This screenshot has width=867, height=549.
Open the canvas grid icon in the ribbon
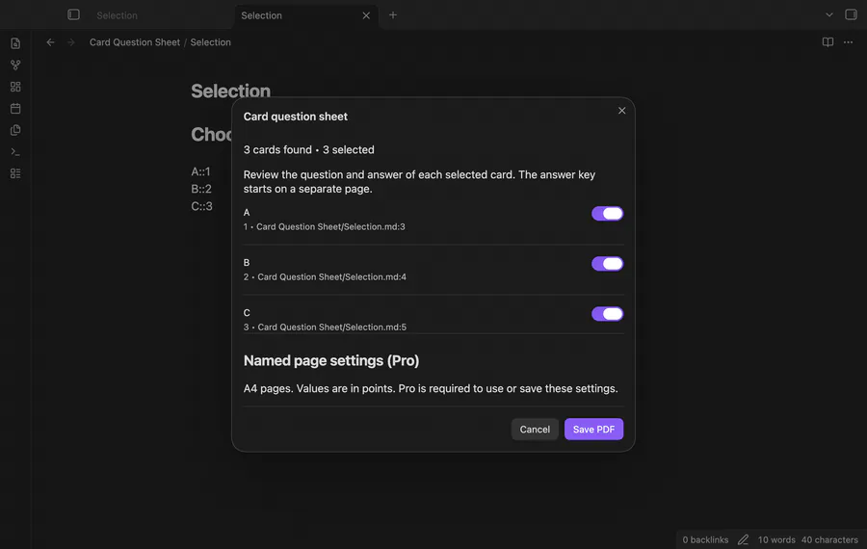(15, 87)
